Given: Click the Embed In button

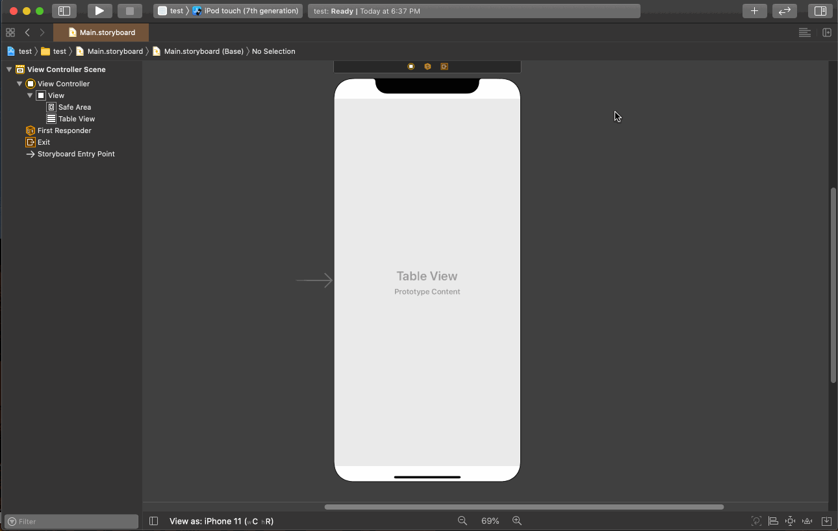Looking at the screenshot, I should [x=826, y=521].
